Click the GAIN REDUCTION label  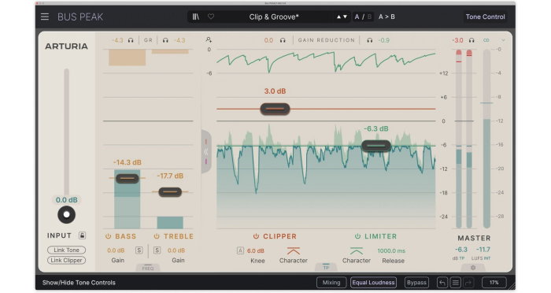327,40
